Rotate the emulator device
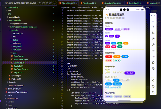The height and width of the screenshot is (109, 161). click(153, 63)
